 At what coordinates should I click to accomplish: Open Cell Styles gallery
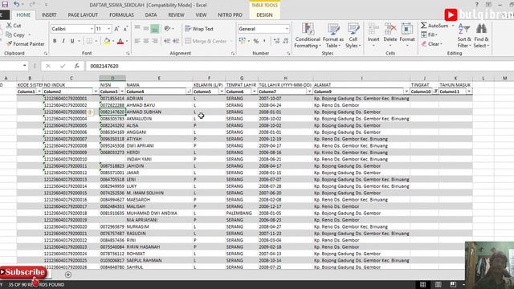point(353,35)
